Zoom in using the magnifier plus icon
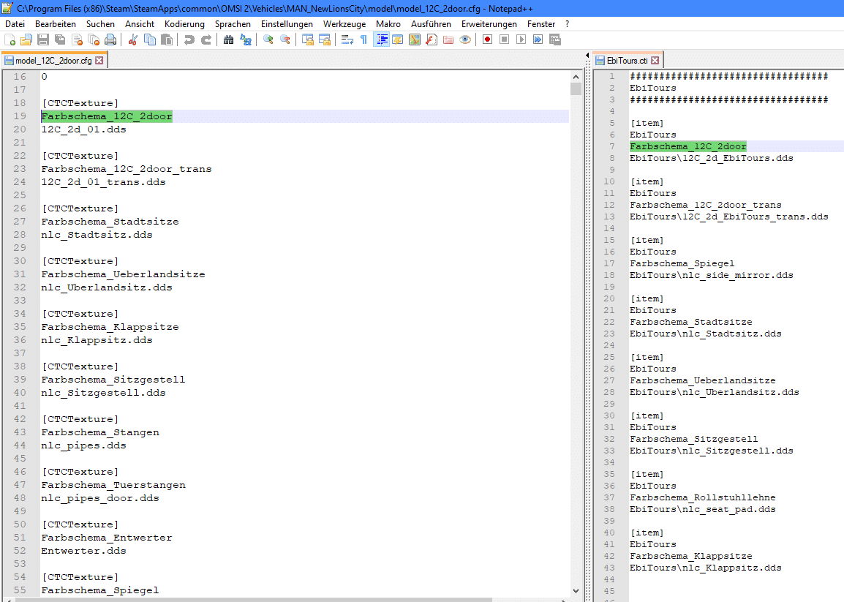This screenshot has height=602, width=844. point(268,39)
